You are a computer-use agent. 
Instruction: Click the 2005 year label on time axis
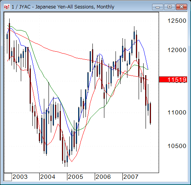75,177
